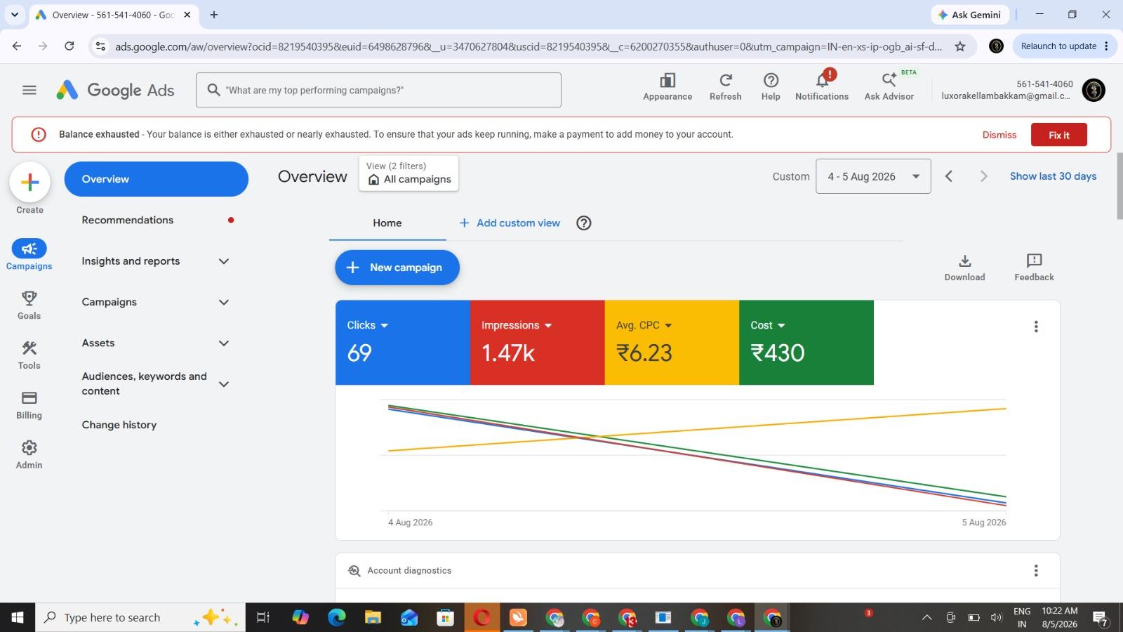
Task: Expand Campaigns section in navigation
Action: [224, 302]
